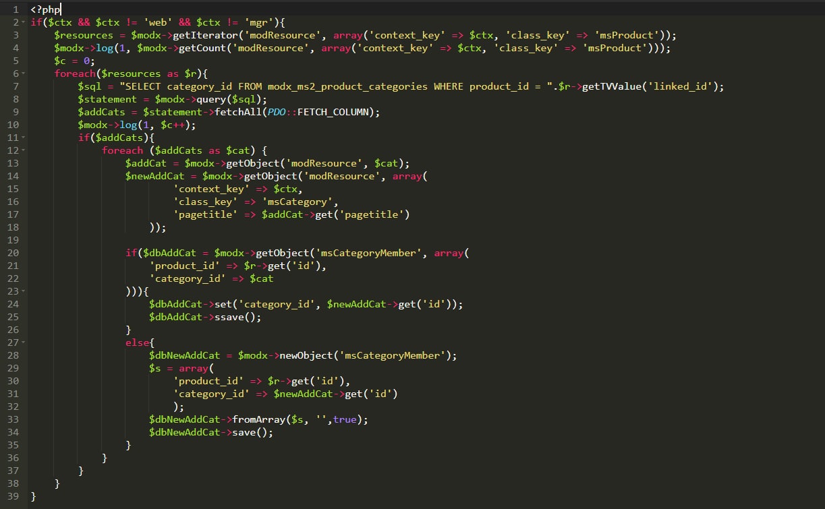Click line number 10 in the gutter
Viewport: 825px width, 509px height.
coord(13,125)
